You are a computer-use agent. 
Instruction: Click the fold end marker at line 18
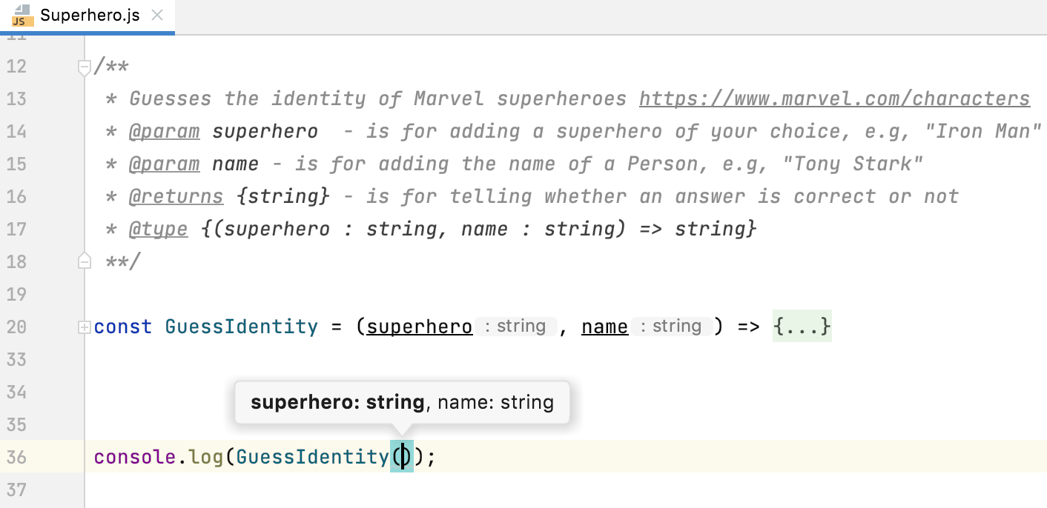click(x=84, y=260)
